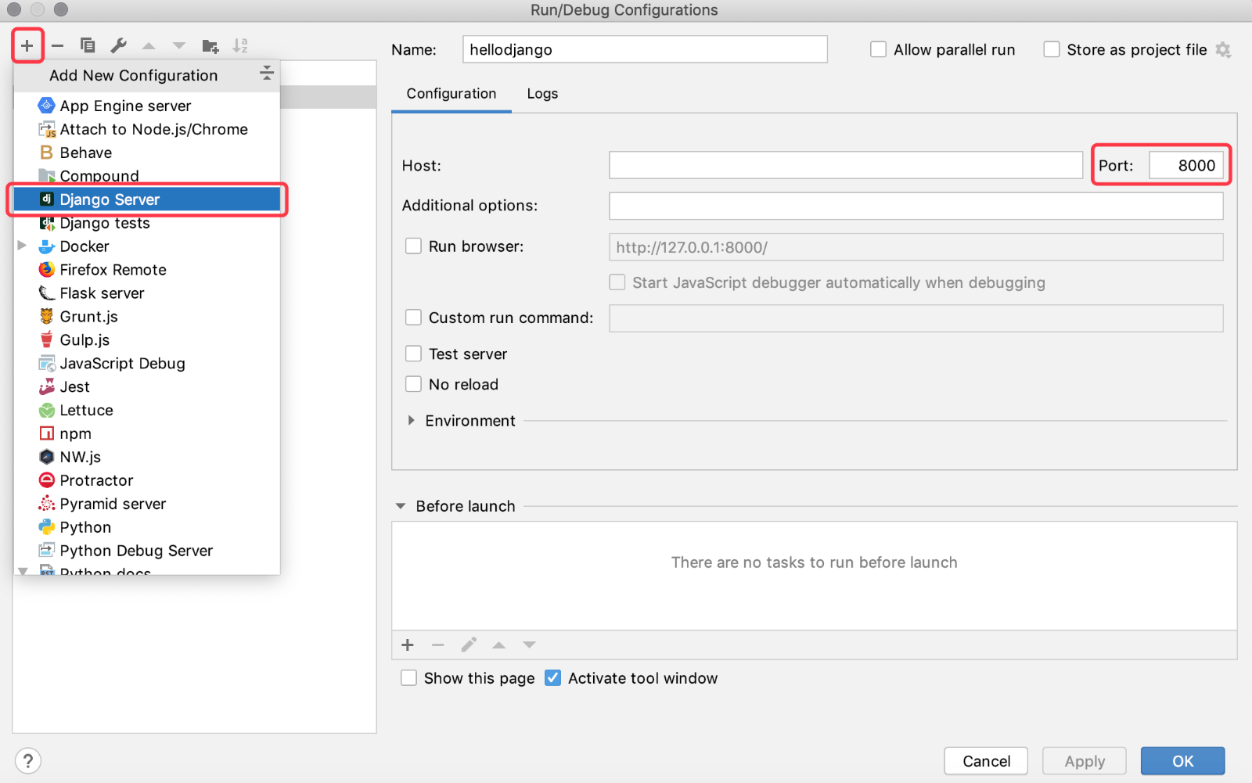1252x783 pixels.
Task: Uncheck Activate tool window
Action: 553,678
